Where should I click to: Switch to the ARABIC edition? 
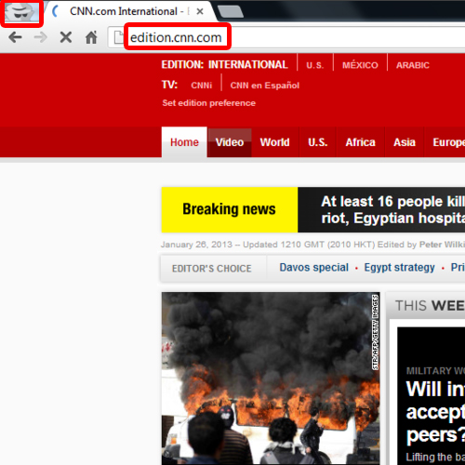[413, 65]
